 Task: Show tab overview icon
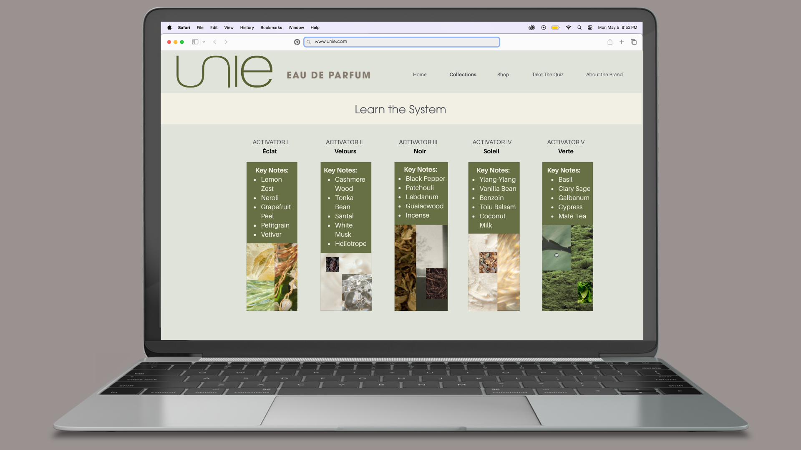point(634,42)
